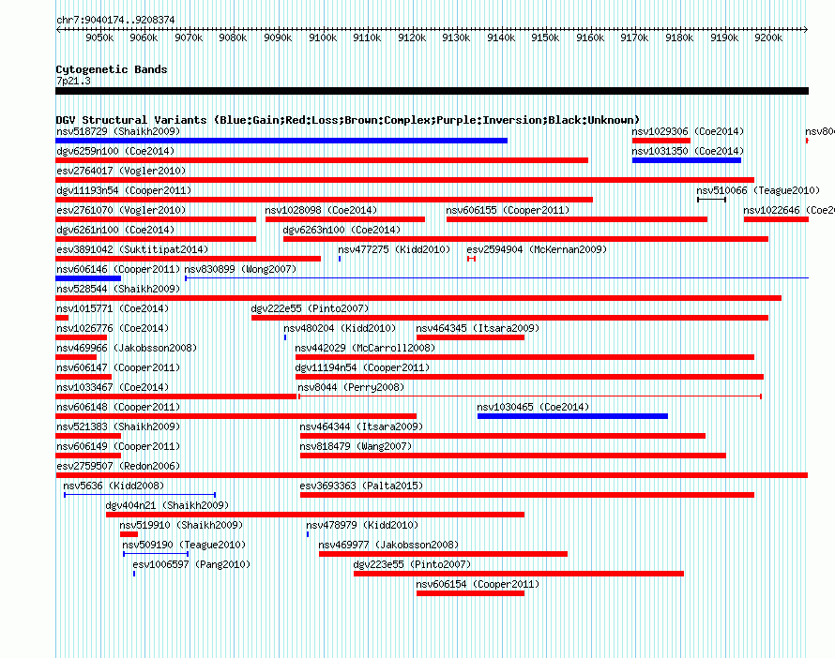Click dgv404n21 (Shaikh2009) label
This screenshot has width=835, height=658.
coord(167,505)
